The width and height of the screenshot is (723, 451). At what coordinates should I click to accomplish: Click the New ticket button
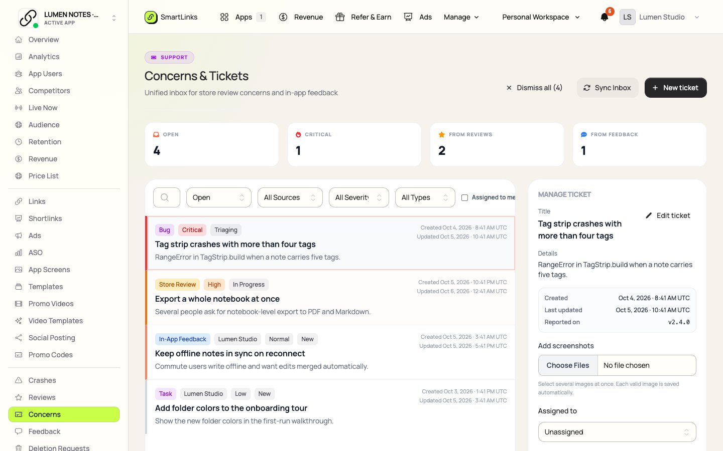[676, 88]
